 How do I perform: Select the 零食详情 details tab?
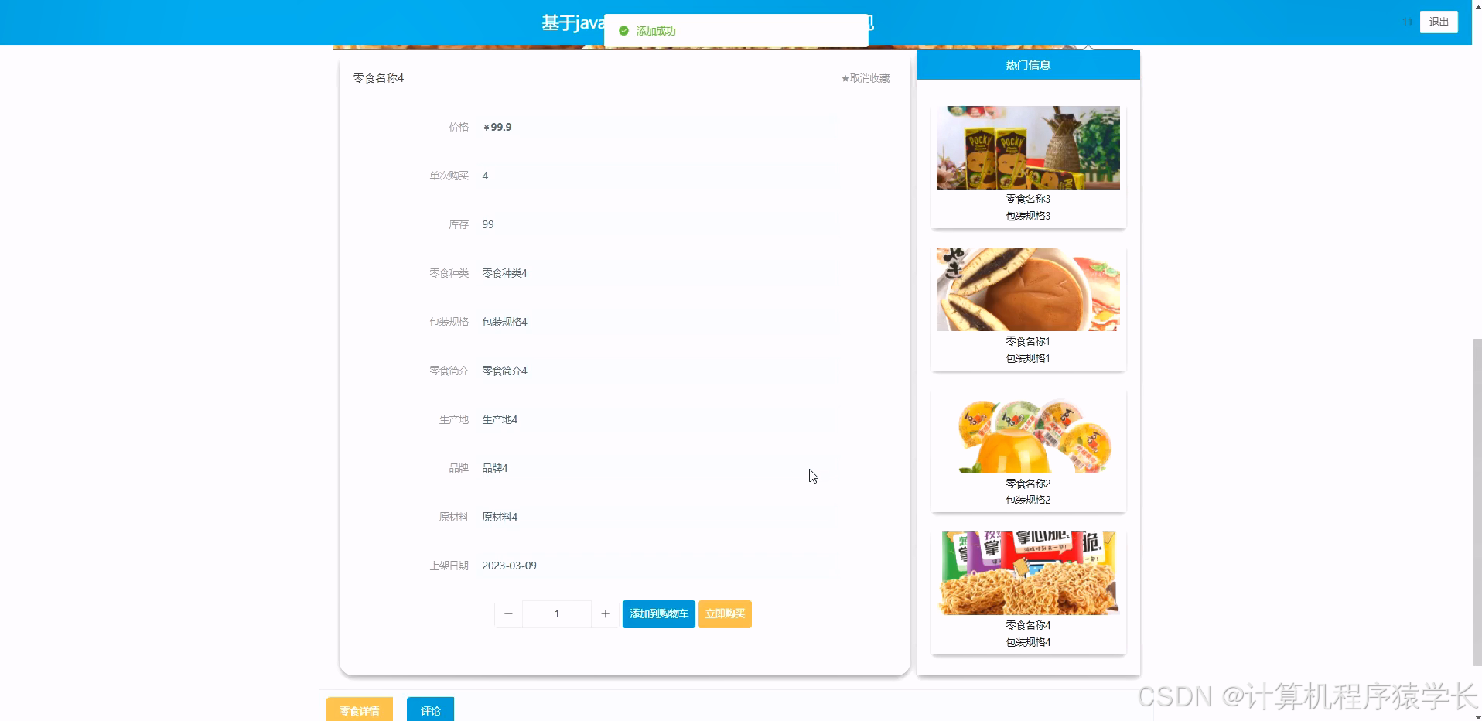point(359,710)
